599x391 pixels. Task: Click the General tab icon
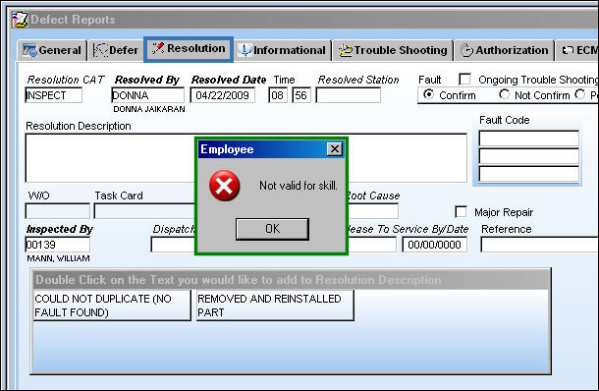[x=29, y=50]
